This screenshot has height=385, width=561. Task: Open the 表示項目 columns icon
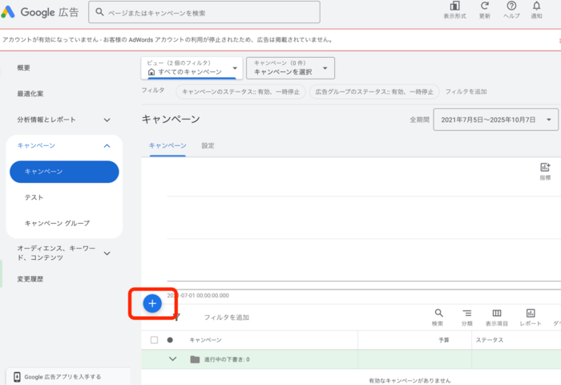497,314
